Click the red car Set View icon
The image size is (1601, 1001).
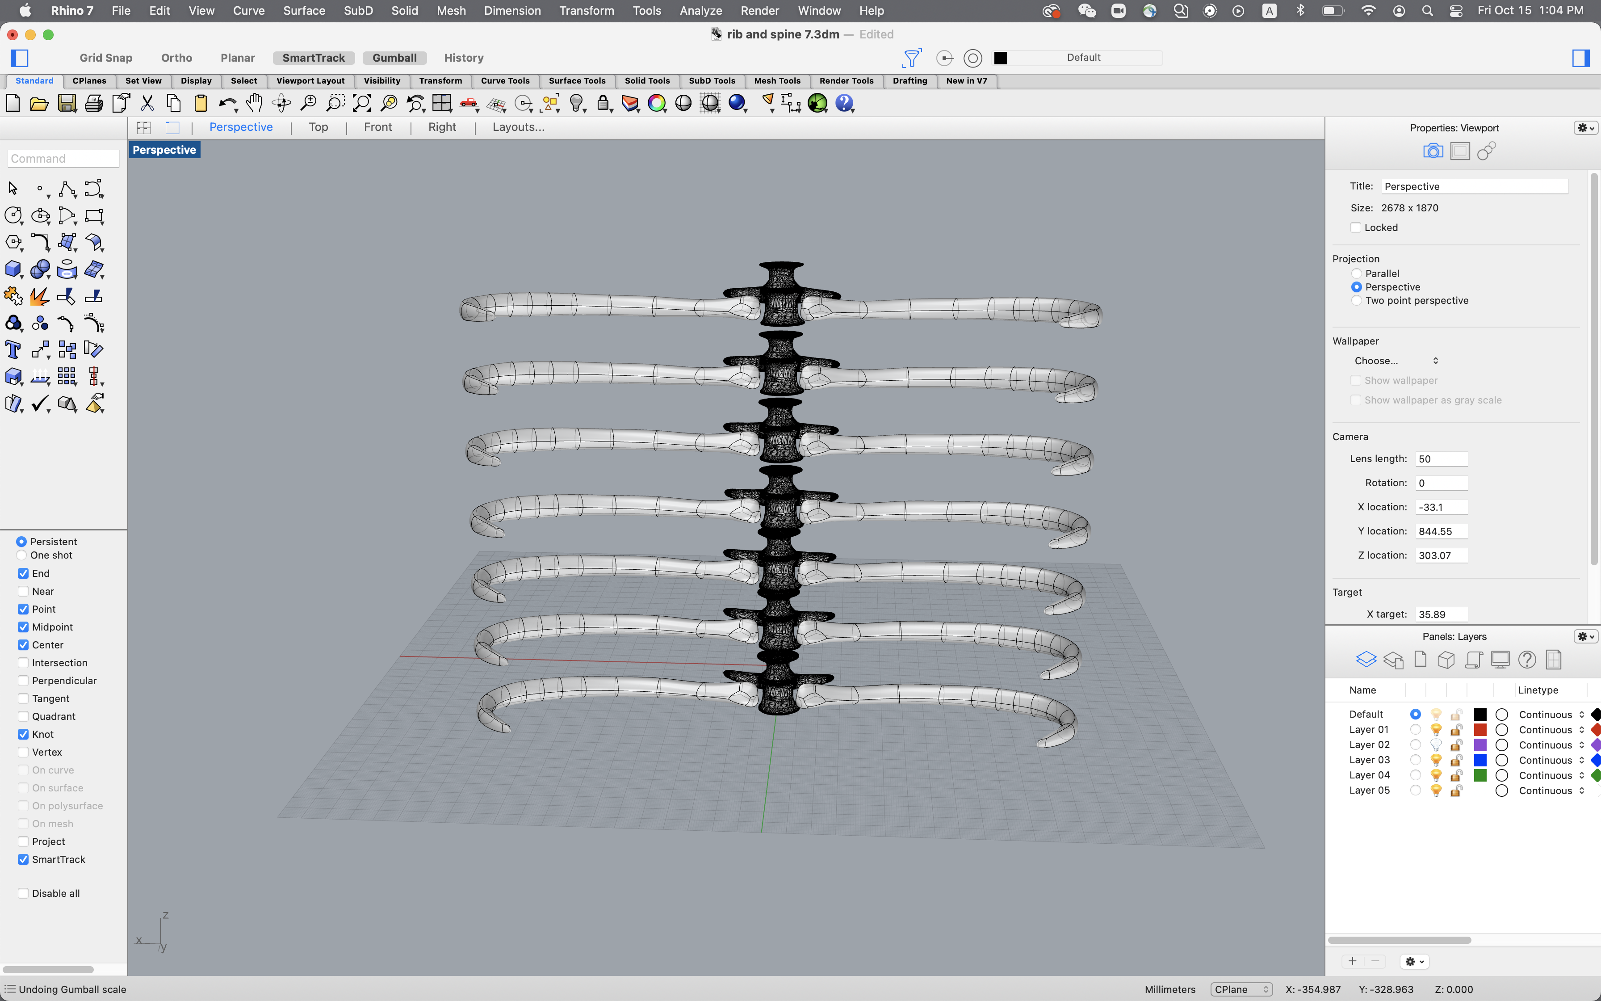469,103
